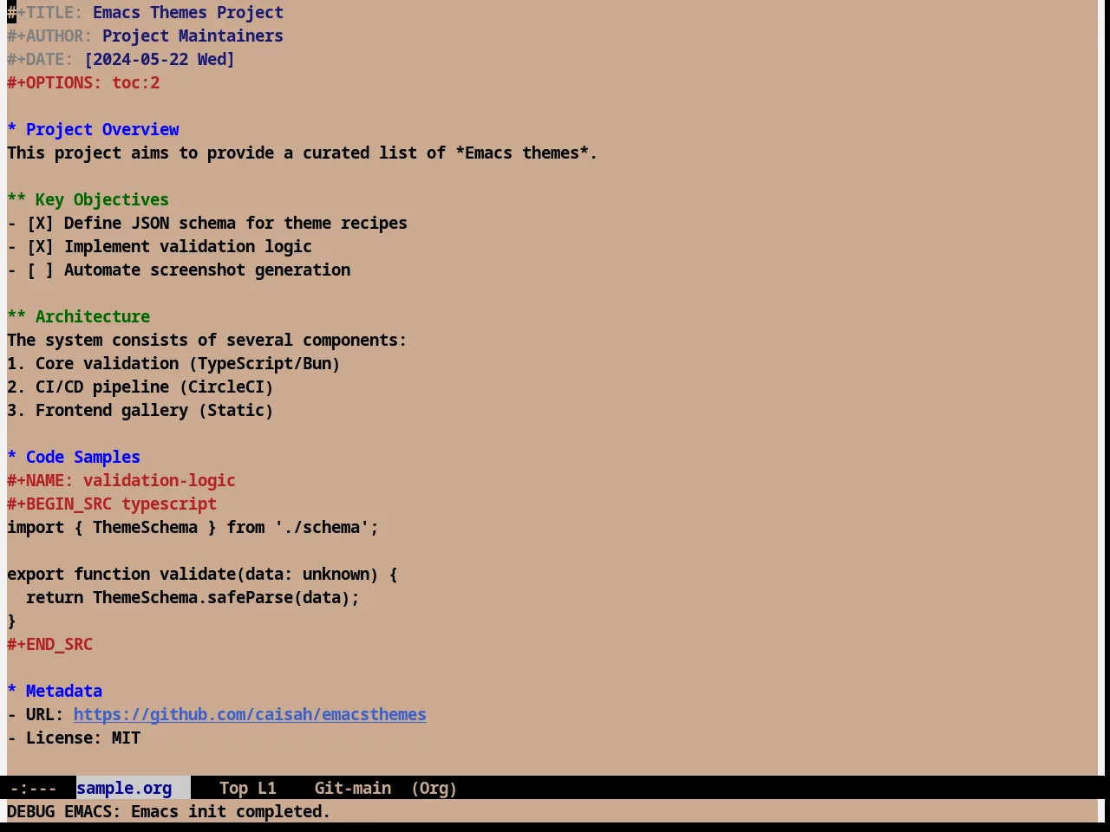Click the '#+END_SRC' line
Image resolution: width=1110 pixels, height=832 pixels.
[x=49, y=645]
